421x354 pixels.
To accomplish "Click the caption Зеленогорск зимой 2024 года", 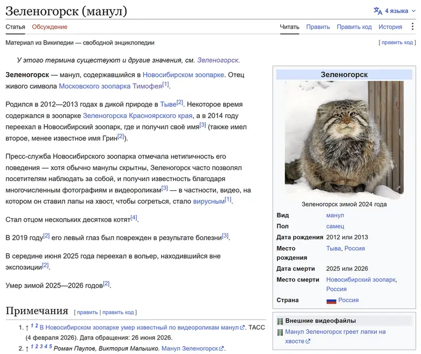I will pos(344,204).
